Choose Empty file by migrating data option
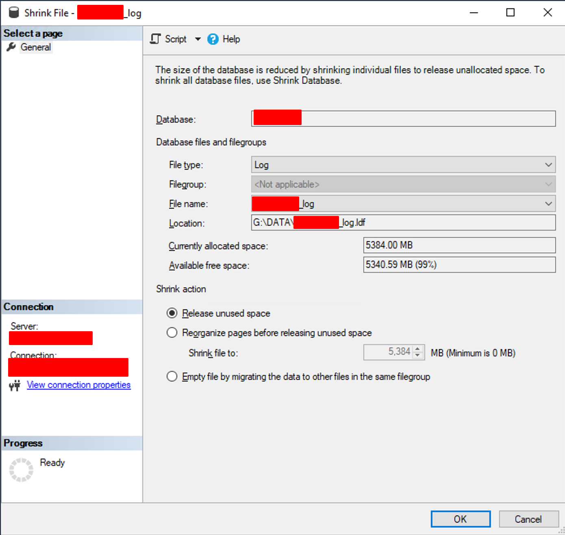The image size is (565, 535). coord(172,376)
